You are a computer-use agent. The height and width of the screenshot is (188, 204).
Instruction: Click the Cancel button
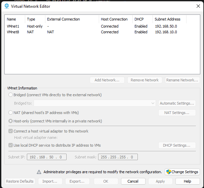point(133,181)
